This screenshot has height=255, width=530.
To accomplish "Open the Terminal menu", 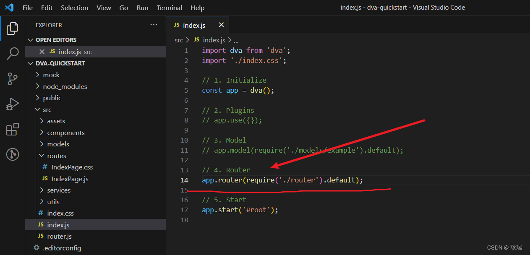I will tap(169, 8).
